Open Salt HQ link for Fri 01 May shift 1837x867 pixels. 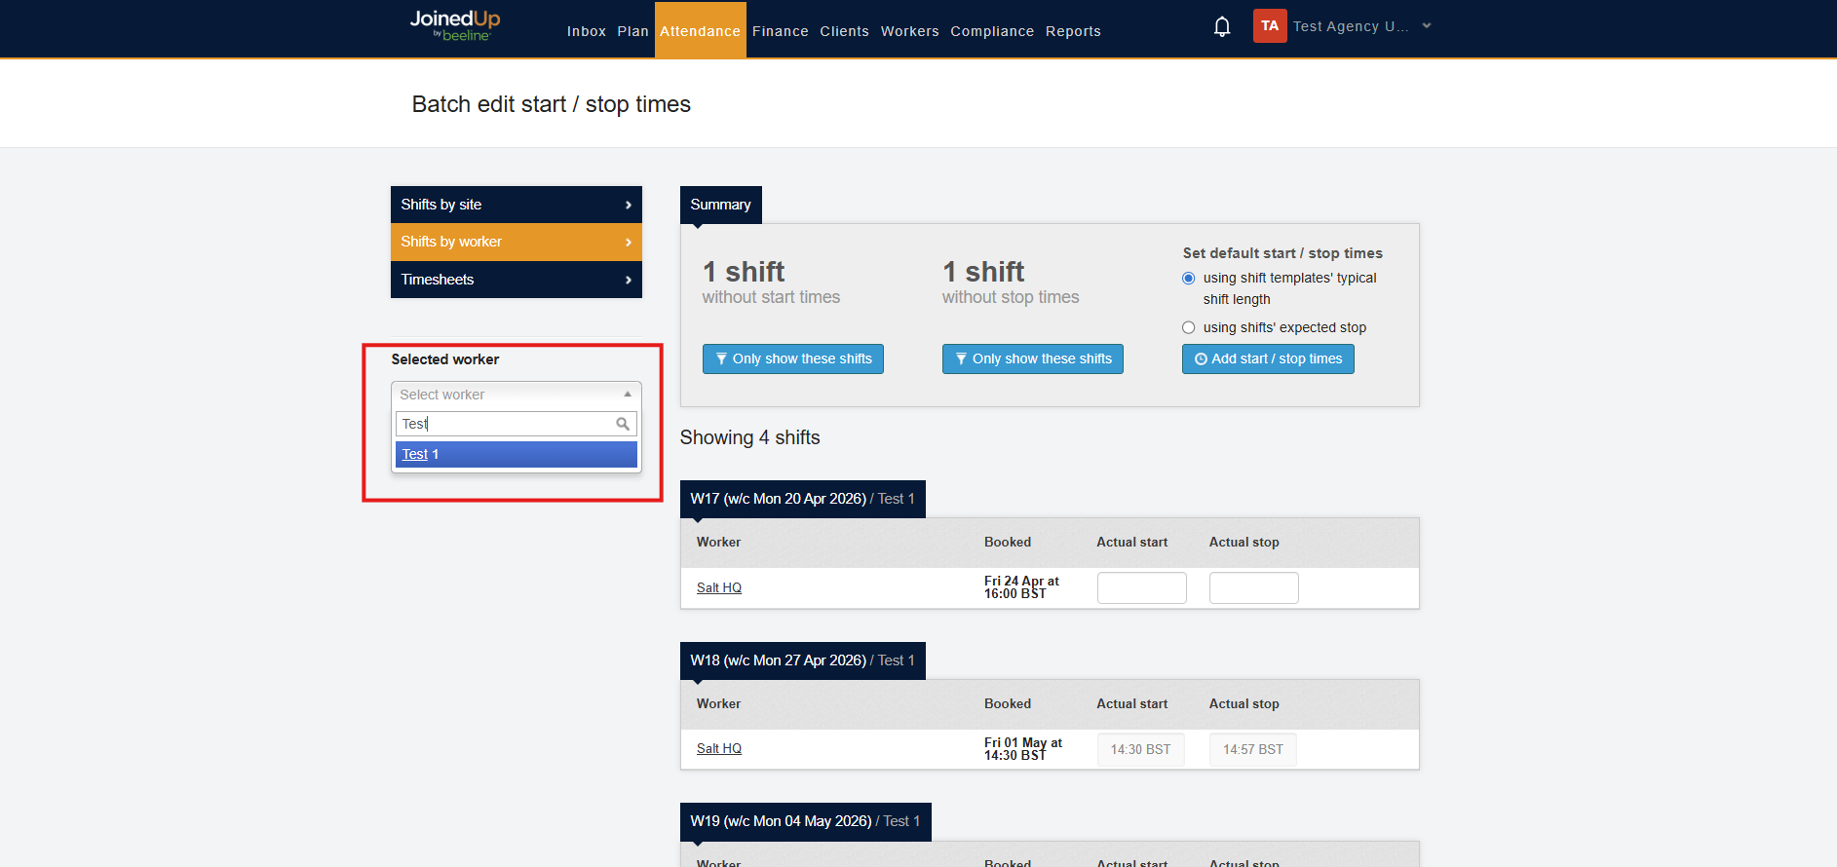719,748
